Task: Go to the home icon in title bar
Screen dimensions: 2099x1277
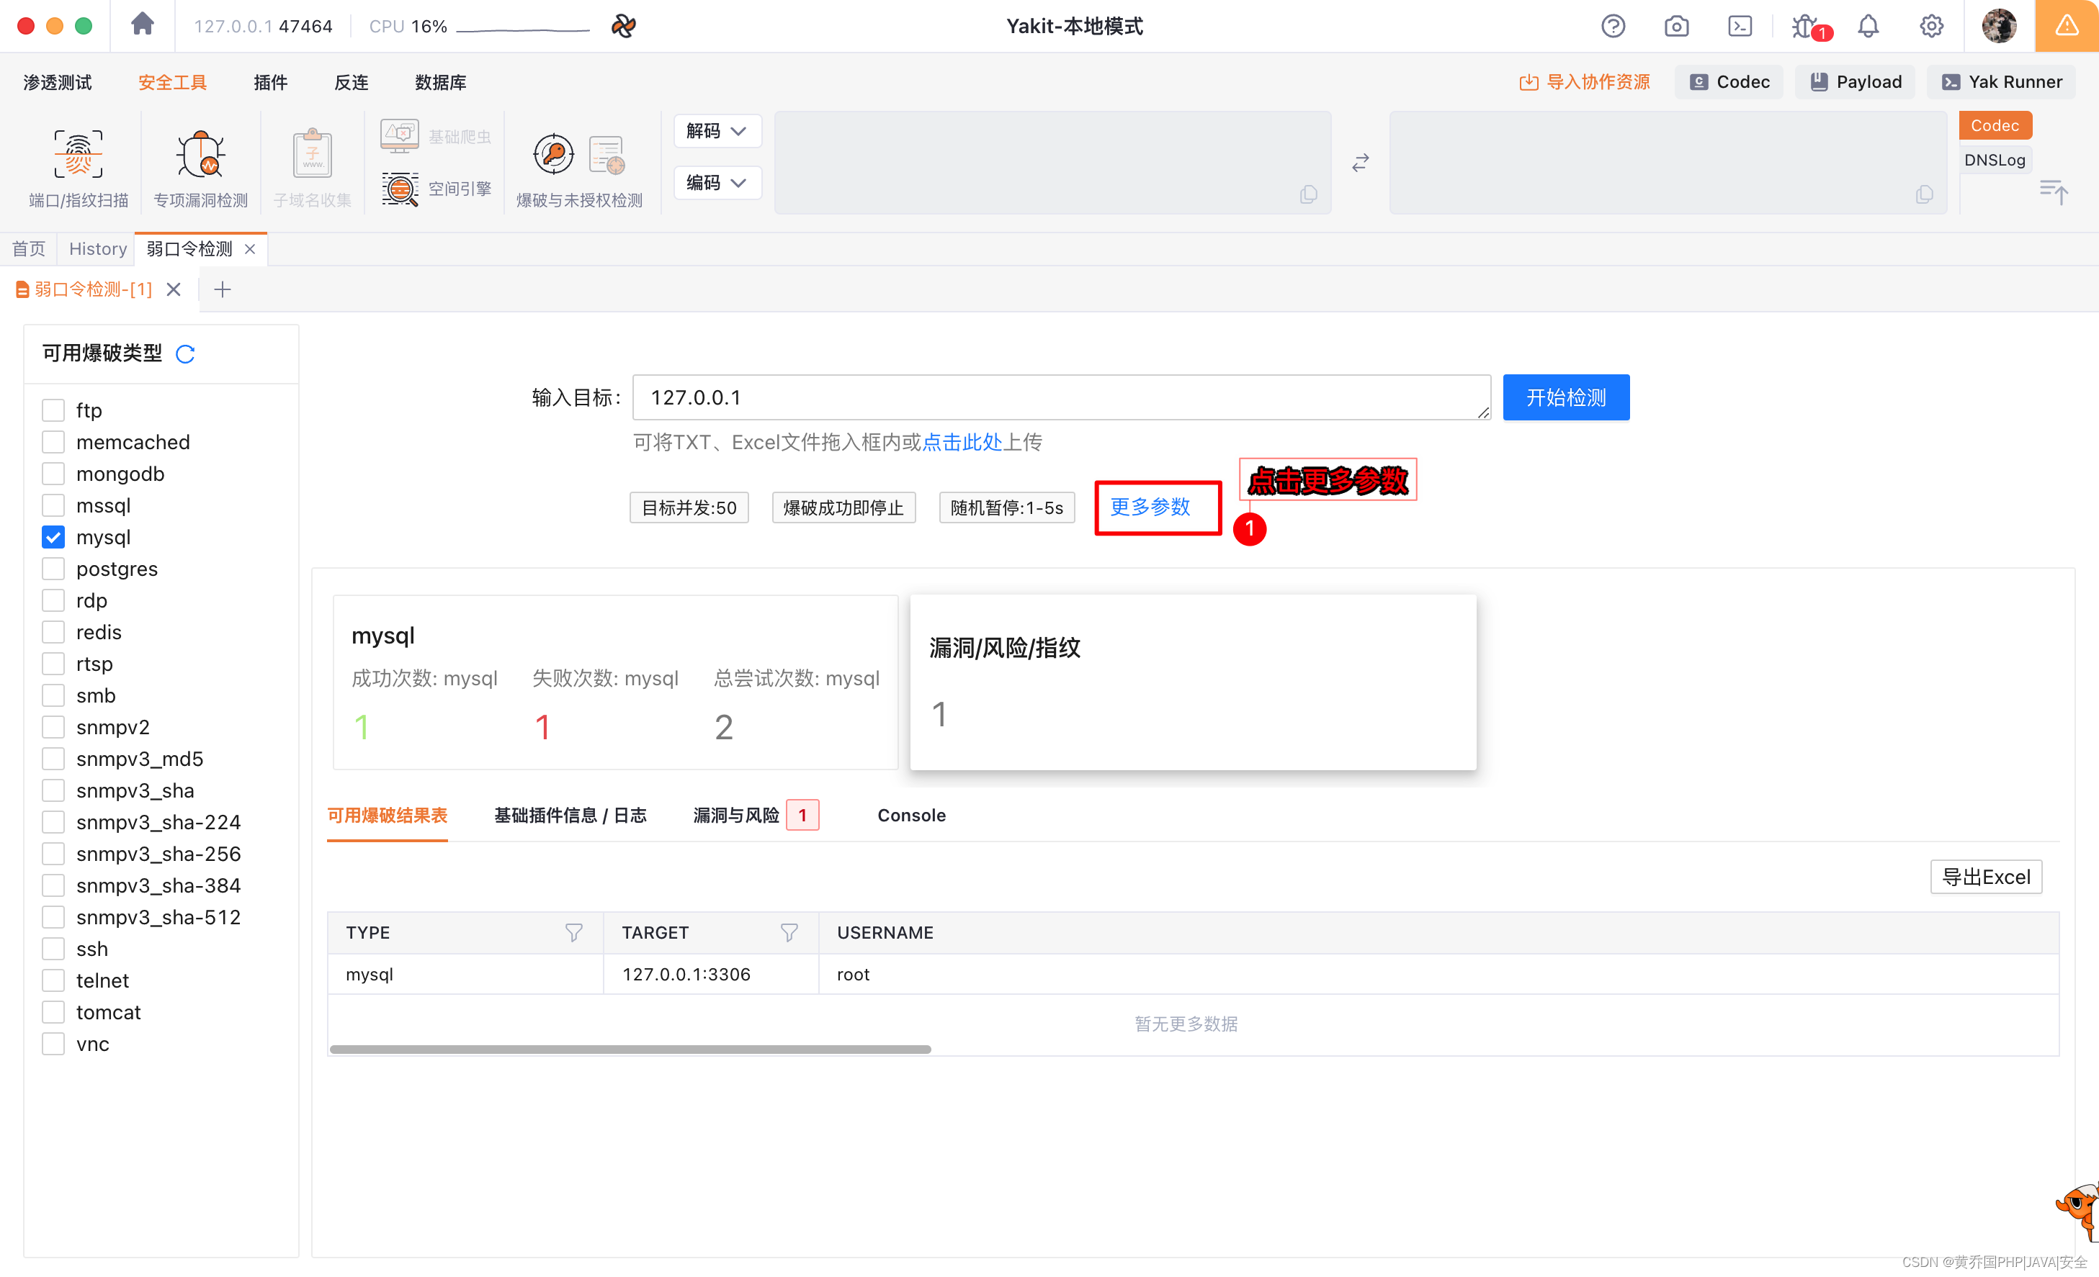Action: (x=142, y=24)
